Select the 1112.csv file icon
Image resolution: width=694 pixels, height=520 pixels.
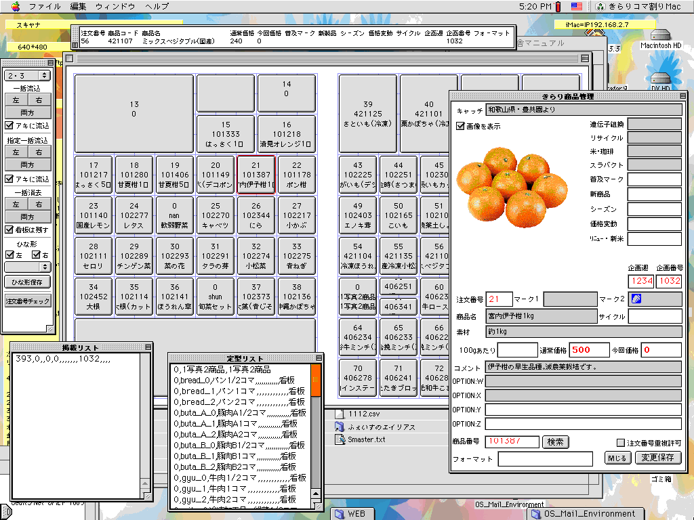340,414
